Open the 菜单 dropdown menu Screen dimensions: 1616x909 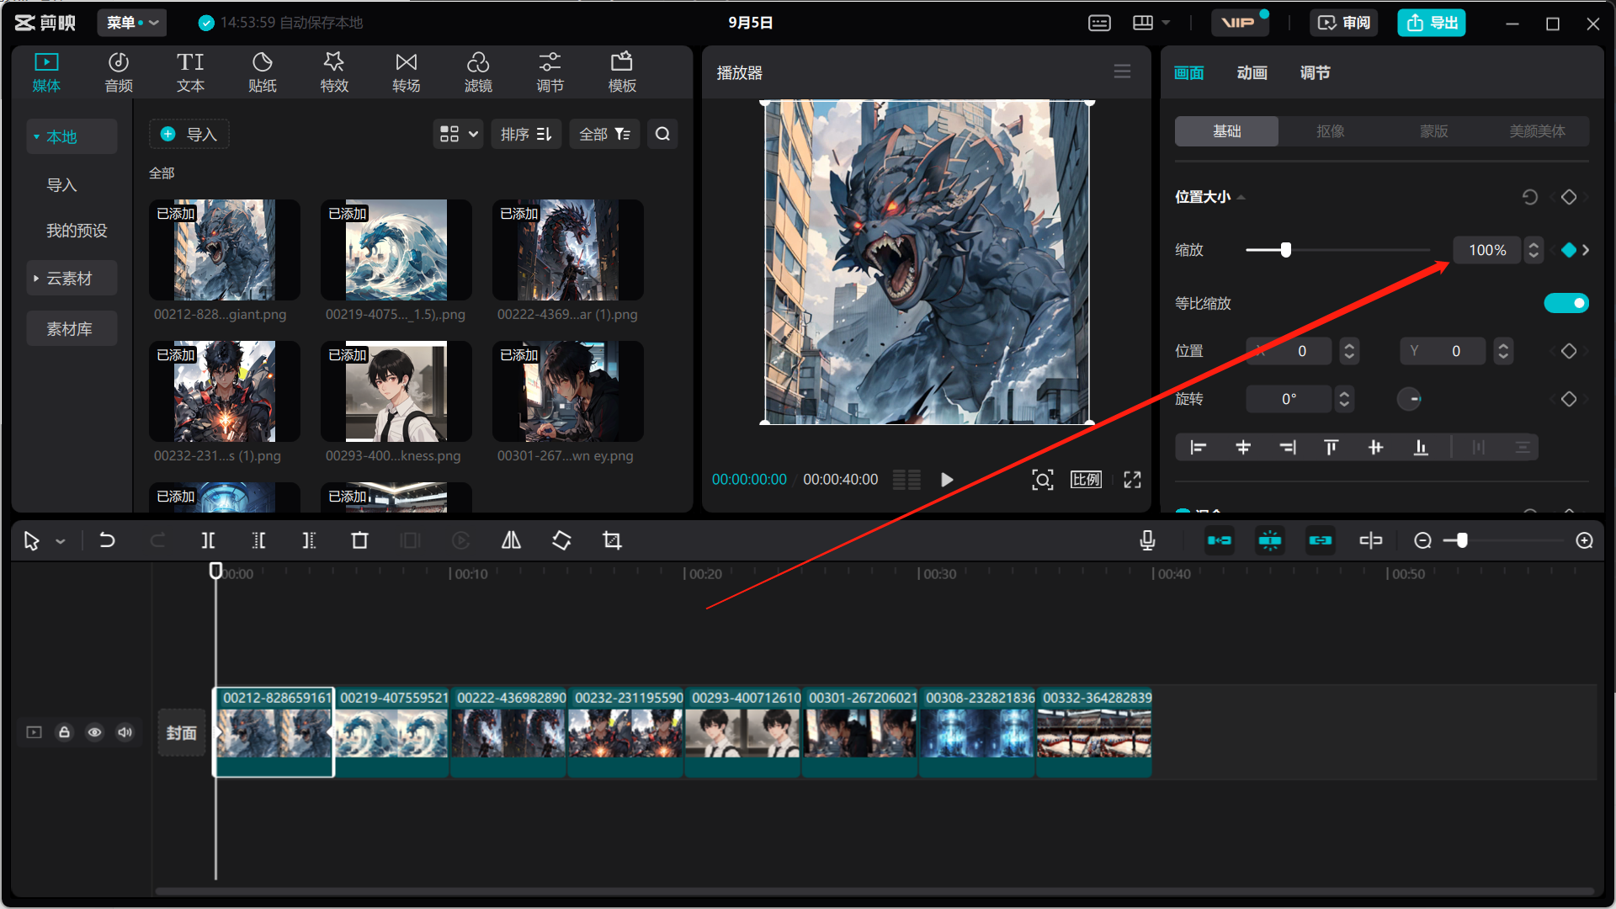click(x=131, y=23)
